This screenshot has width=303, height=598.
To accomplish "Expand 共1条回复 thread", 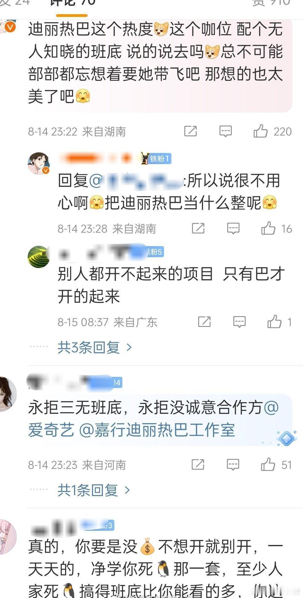I will [94, 490].
